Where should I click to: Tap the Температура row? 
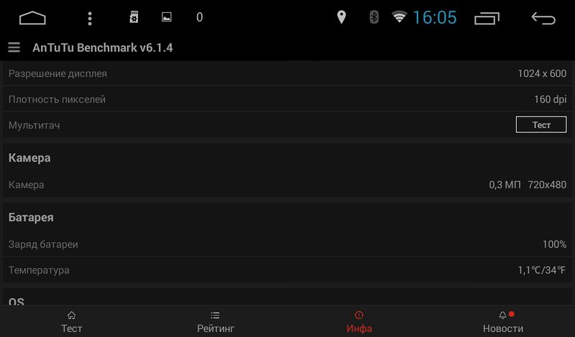(287, 270)
